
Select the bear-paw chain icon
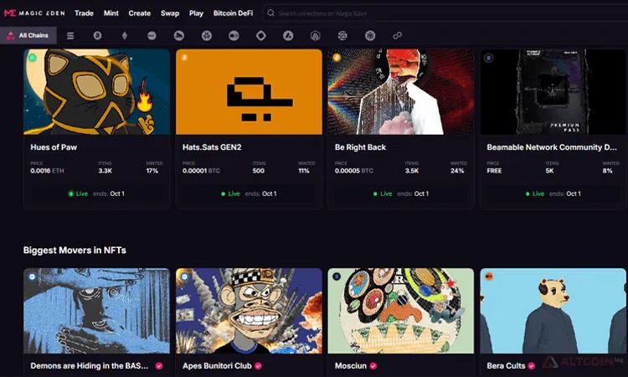[x=207, y=36]
